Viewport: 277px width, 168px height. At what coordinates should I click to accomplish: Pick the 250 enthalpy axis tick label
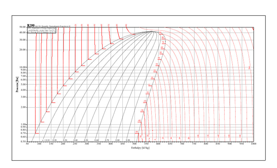point(75,144)
